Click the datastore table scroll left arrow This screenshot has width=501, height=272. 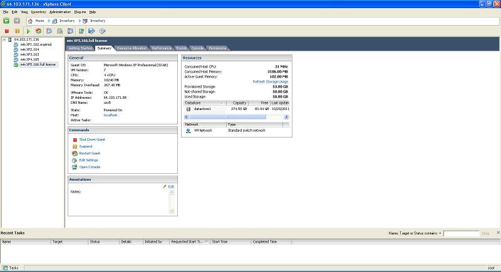(187, 117)
